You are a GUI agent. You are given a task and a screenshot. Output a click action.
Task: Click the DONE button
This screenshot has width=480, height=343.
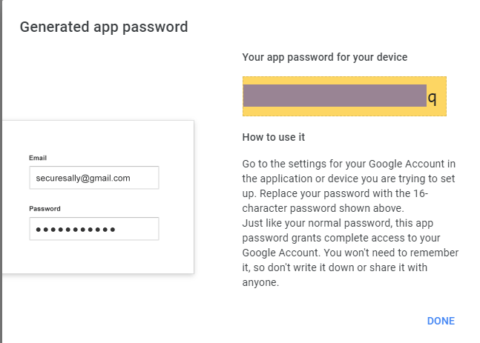point(441,321)
